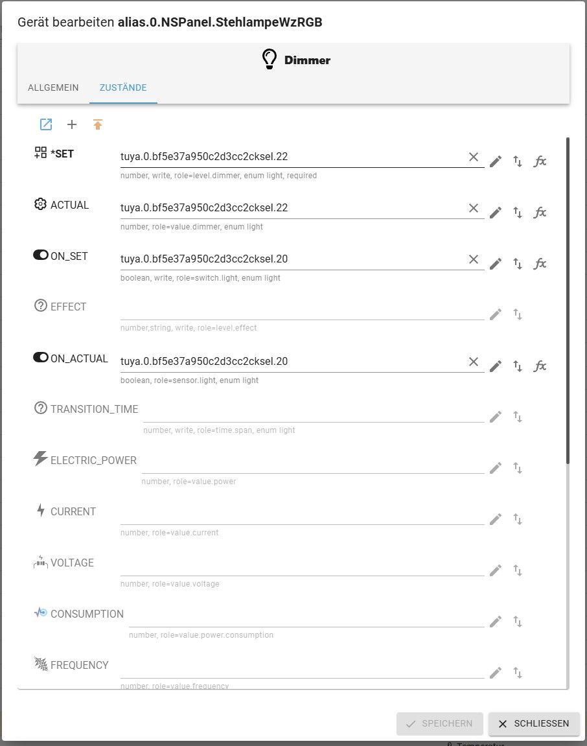Click the orange upload arrow icon
This screenshot has width=587, height=746.
point(98,124)
